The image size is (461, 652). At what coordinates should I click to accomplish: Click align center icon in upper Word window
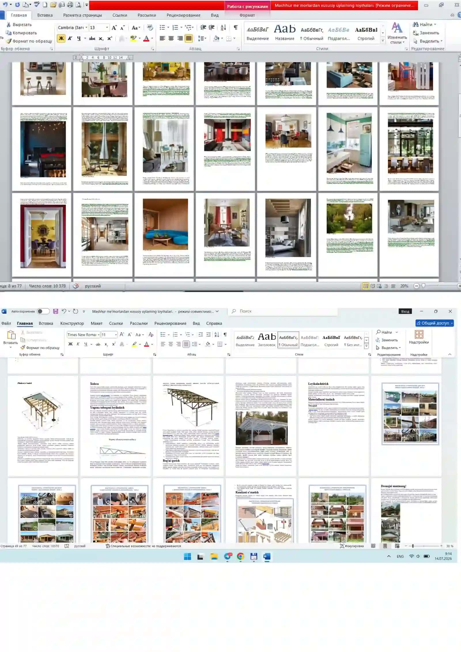(171, 38)
